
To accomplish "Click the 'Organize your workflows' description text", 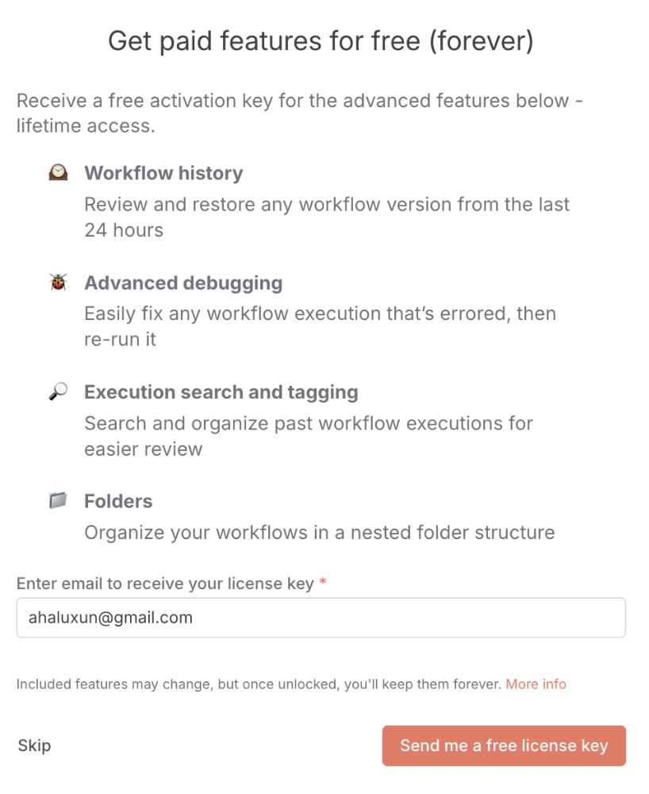I will click(319, 532).
